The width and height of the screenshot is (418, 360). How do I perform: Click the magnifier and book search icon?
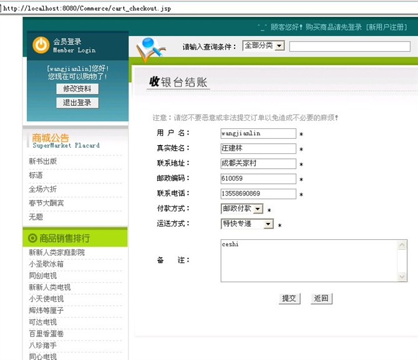150,49
